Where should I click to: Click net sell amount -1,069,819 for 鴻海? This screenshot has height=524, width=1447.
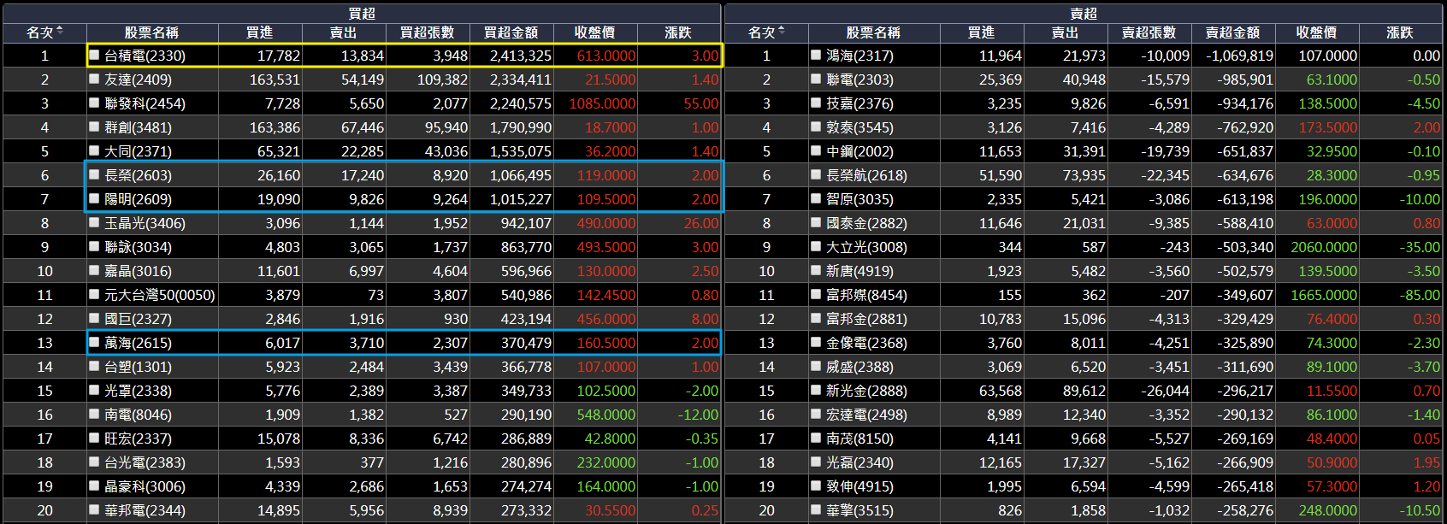[x=1240, y=56]
